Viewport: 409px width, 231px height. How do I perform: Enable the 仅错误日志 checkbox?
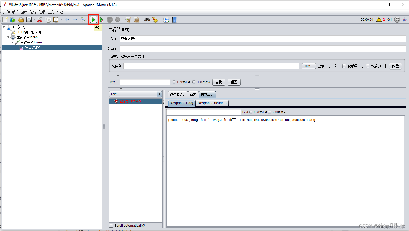pos(344,66)
